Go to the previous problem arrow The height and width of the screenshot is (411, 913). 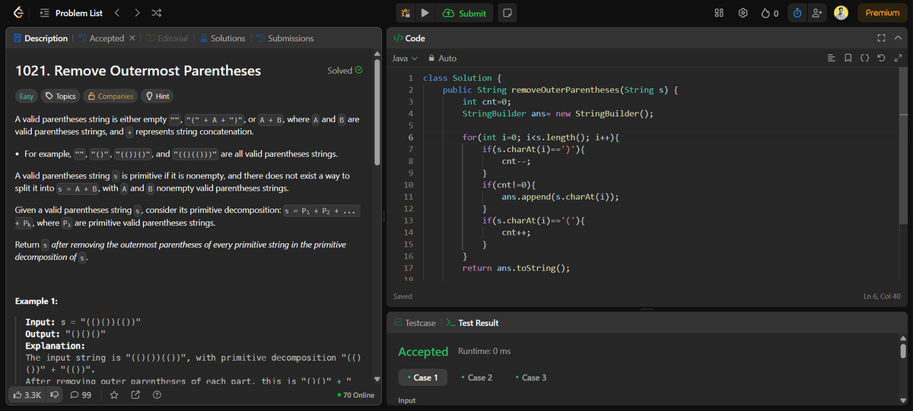117,13
